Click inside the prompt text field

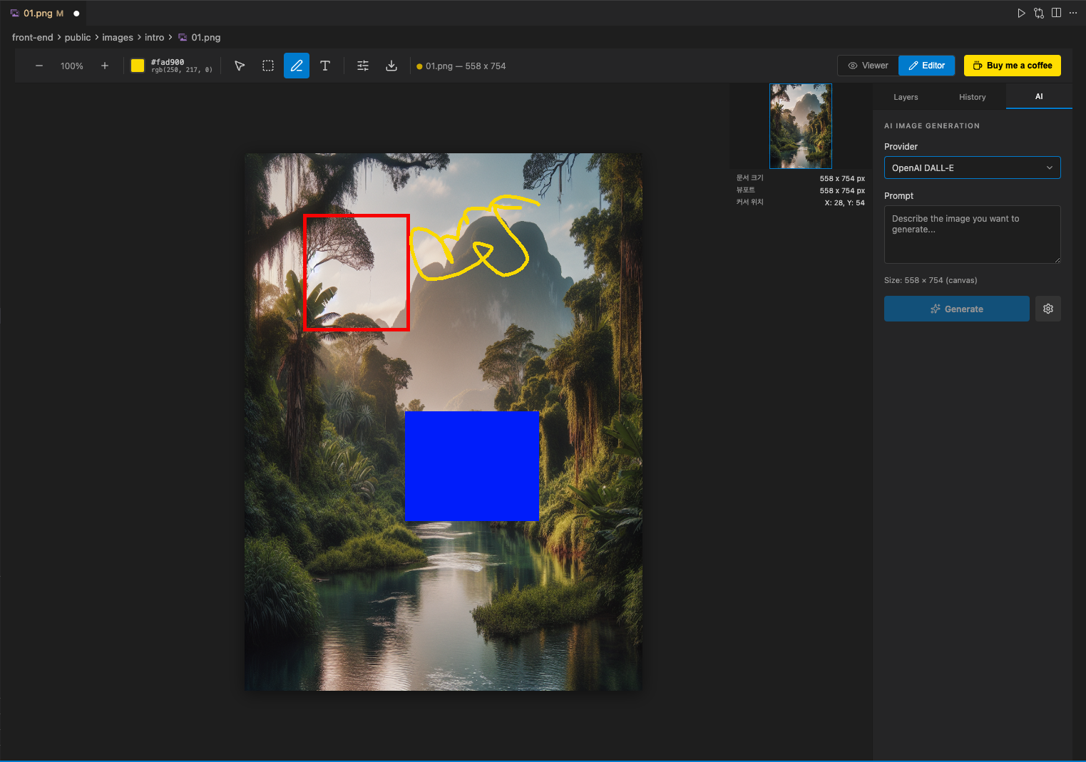point(972,234)
